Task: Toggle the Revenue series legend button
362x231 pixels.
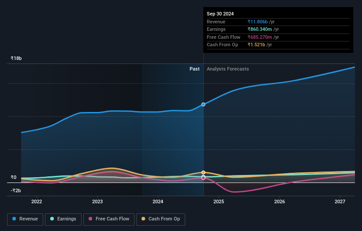Action: point(25,219)
